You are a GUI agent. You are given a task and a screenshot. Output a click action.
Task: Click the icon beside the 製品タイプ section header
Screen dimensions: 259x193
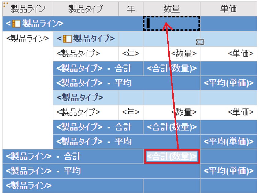pyautogui.click(x=67, y=39)
